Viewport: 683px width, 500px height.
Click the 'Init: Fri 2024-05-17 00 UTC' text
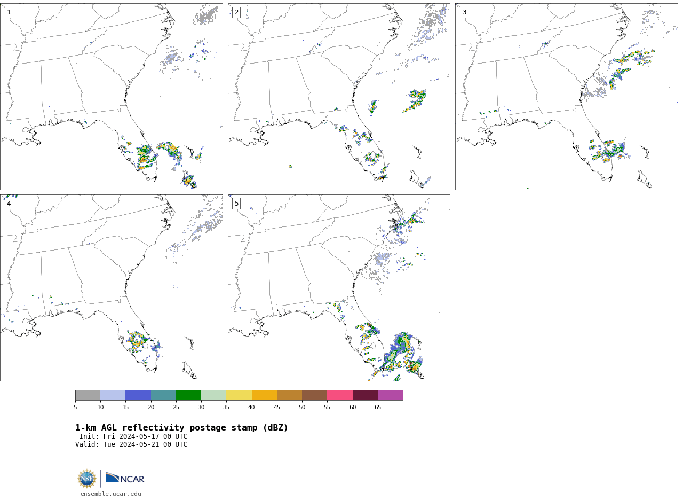coord(133,436)
